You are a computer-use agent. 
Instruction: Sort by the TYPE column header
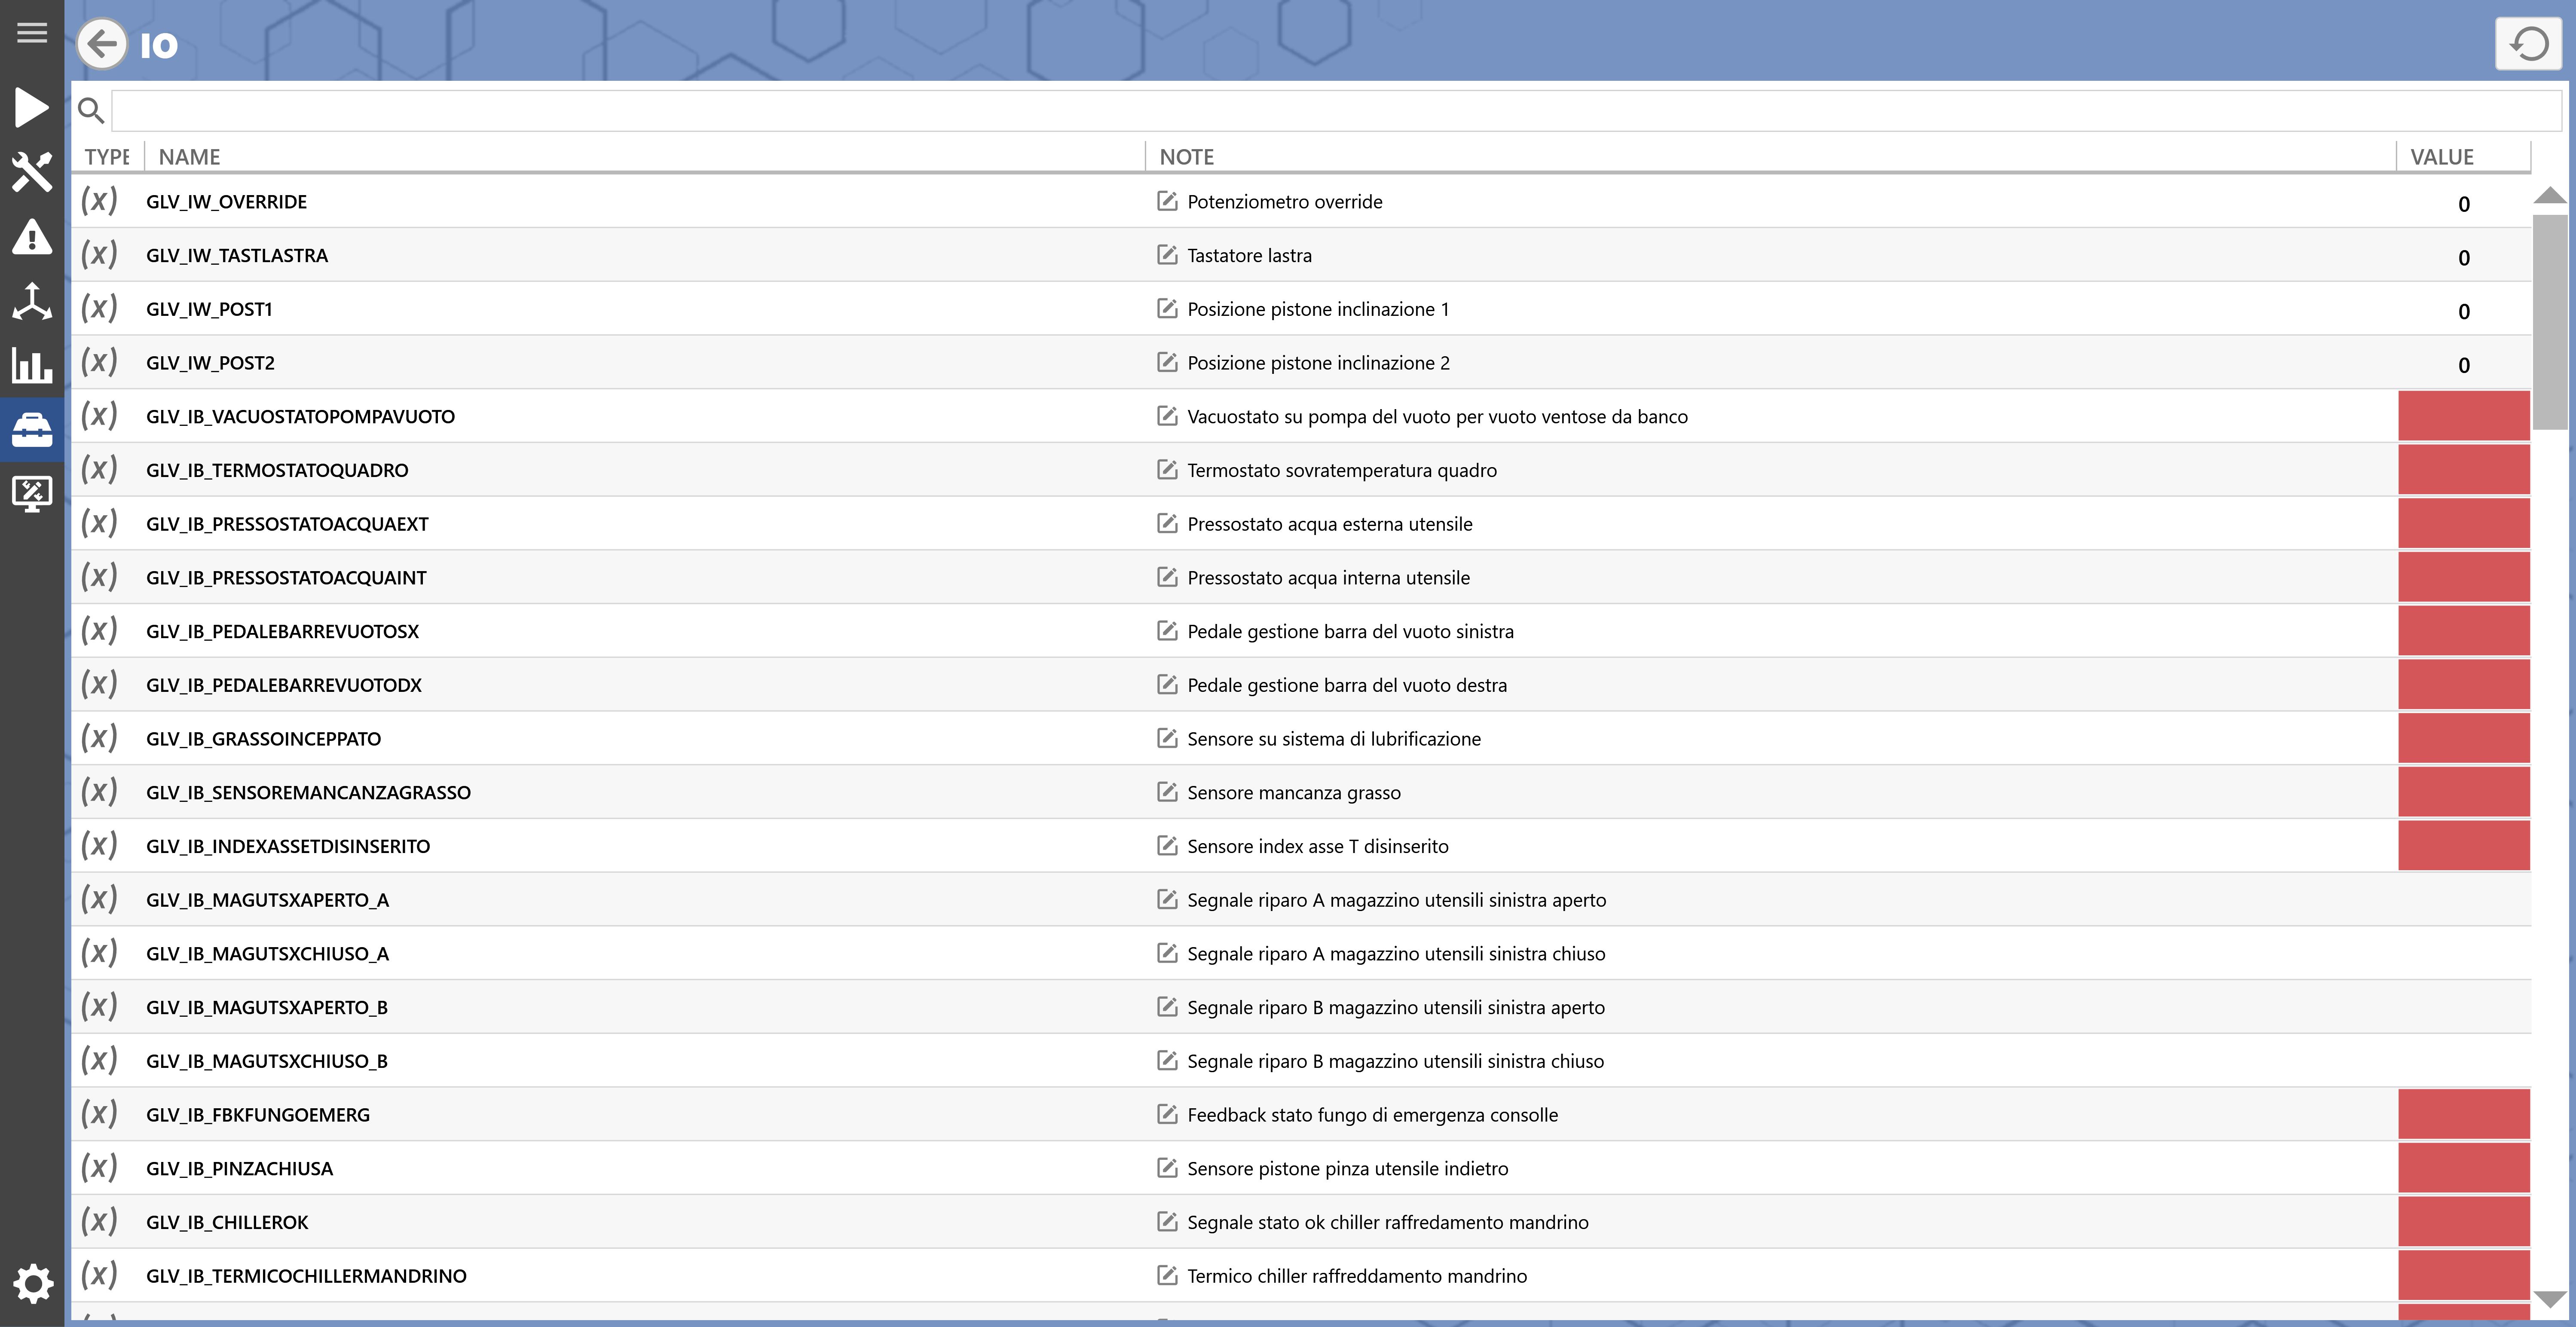(x=107, y=156)
